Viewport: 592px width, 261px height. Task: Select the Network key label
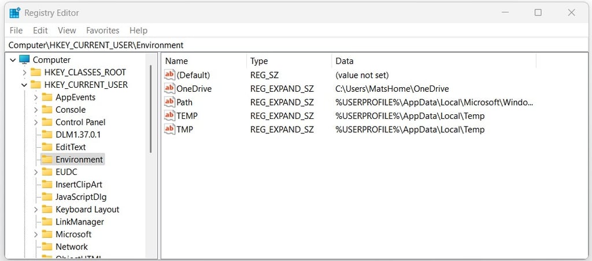click(x=72, y=247)
